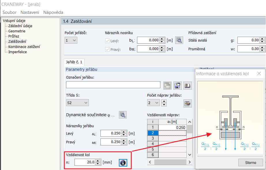This screenshot has height=170, width=266.
Task: Click the wheel distance diagram image
Action: (230, 118)
